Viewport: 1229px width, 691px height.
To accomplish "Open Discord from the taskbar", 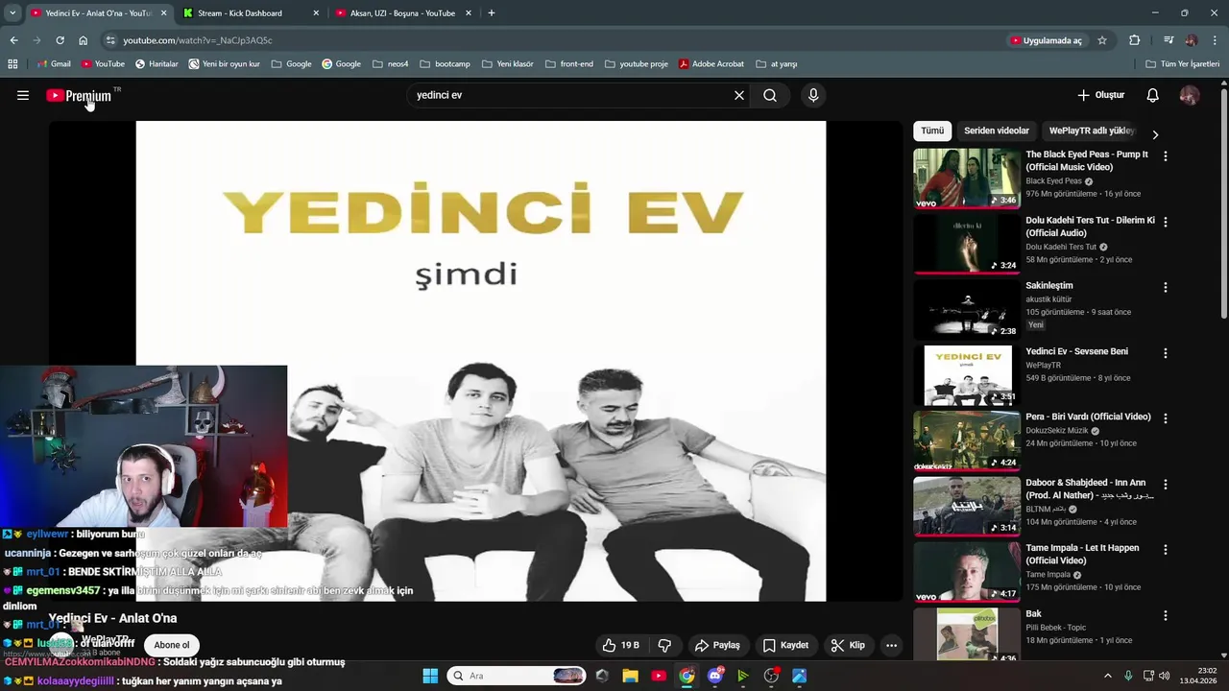I will (x=714, y=676).
